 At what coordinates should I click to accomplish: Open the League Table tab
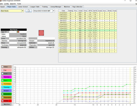[35, 7]
